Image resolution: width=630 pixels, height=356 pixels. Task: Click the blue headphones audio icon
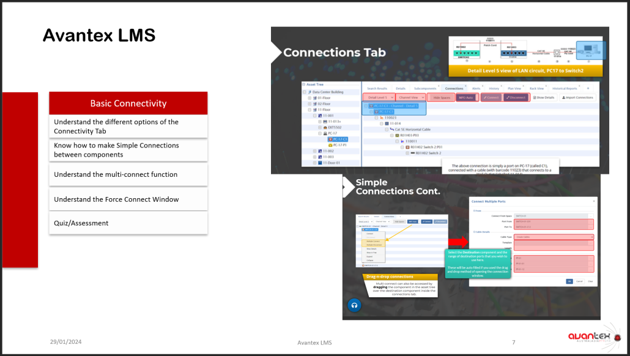[x=354, y=305]
